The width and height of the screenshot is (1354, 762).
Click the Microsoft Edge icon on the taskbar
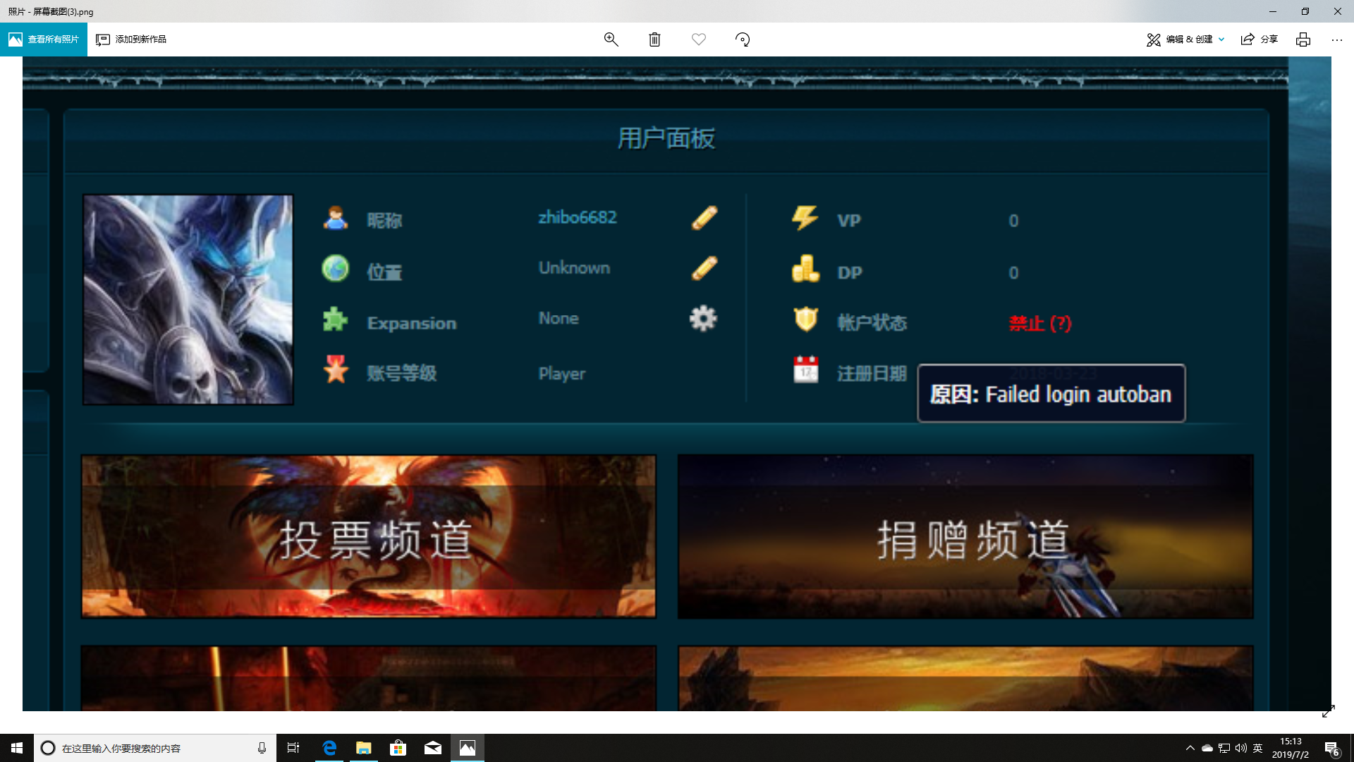(x=329, y=748)
